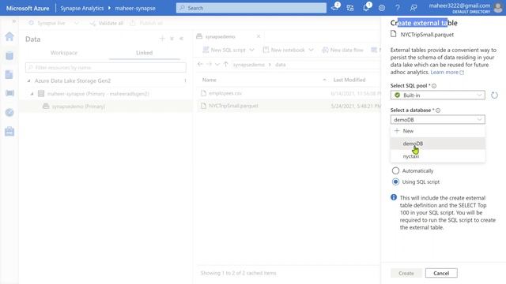Open the Data hub icon

click(9, 56)
